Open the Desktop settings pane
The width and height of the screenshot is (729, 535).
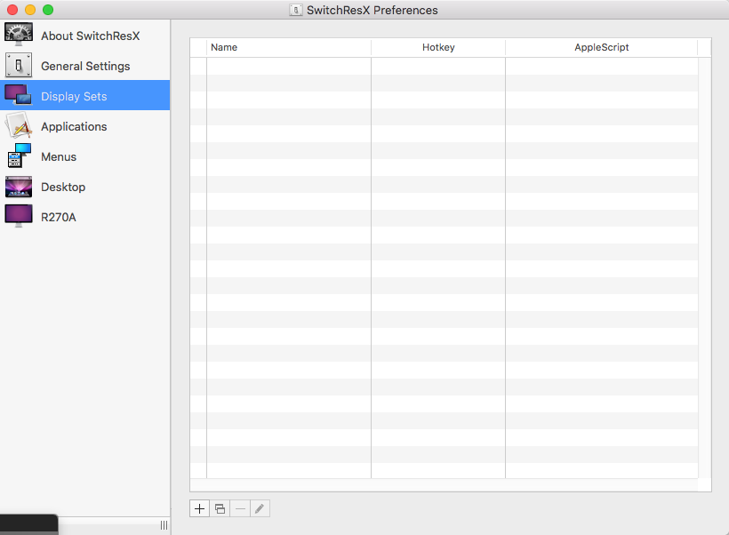85,187
